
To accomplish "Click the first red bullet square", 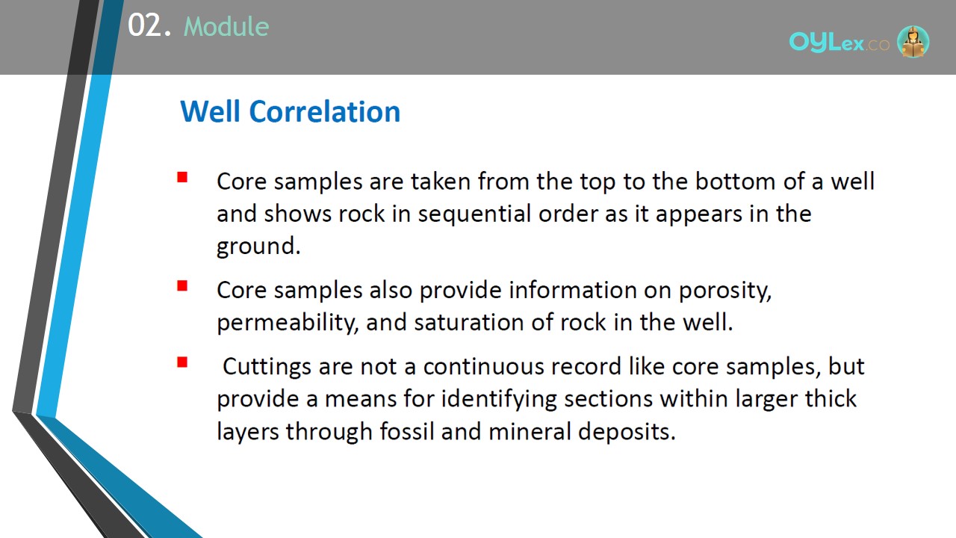I will (182, 178).
